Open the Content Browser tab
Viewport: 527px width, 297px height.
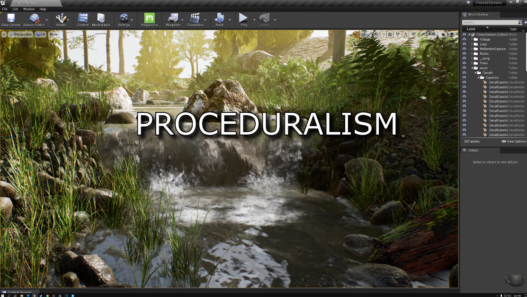click(x=19, y=292)
